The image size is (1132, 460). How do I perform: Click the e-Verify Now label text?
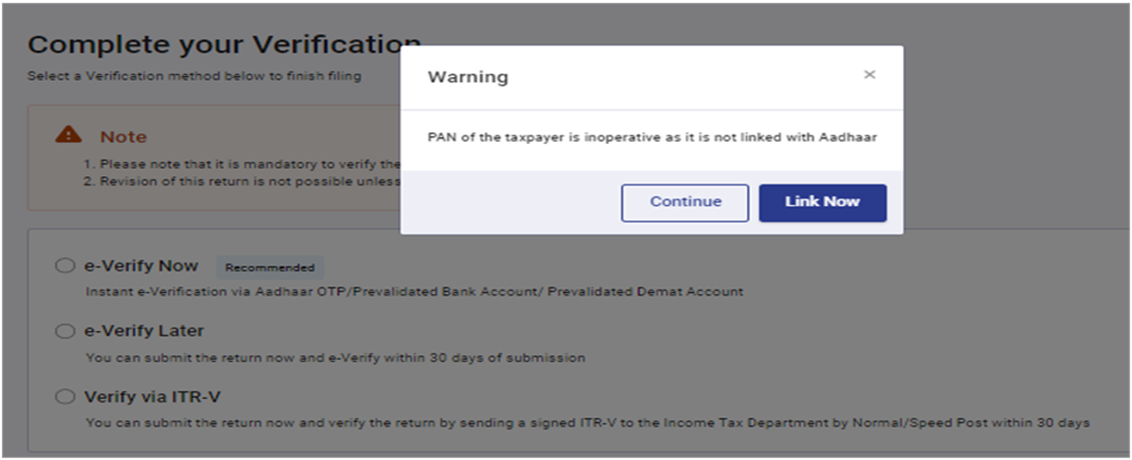(141, 266)
